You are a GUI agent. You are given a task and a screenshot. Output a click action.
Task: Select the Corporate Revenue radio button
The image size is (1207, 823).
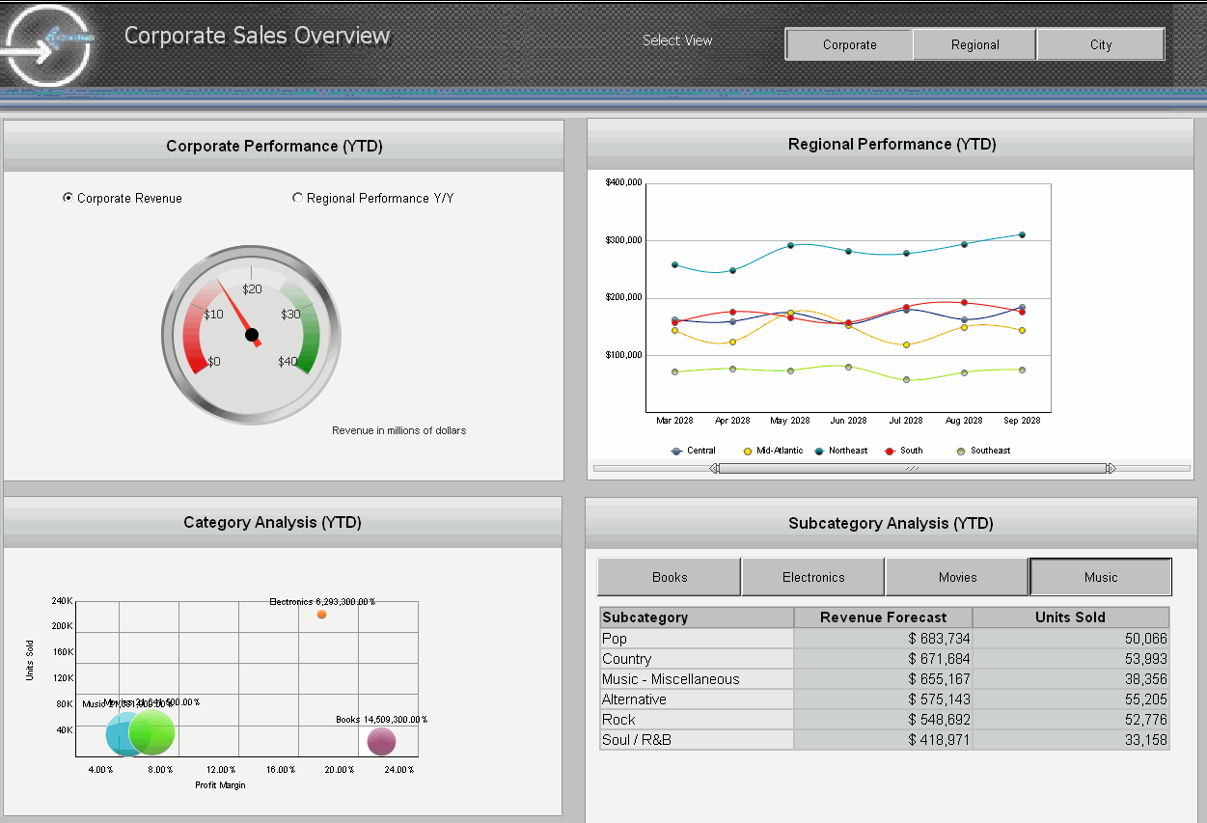point(67,197)
